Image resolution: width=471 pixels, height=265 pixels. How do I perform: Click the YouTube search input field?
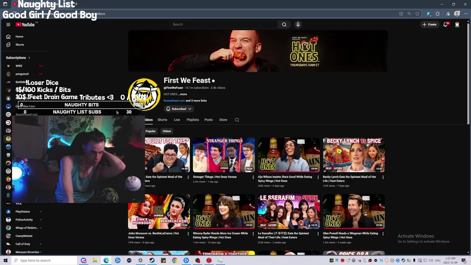(x=224, y=24)
